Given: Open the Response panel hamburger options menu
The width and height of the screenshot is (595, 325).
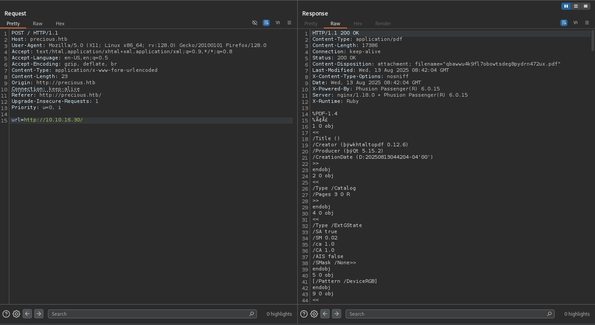Looking at the screenshot, I should point(587,23).
